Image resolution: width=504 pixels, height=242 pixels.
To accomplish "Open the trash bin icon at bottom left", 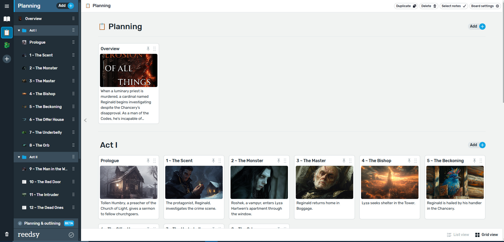I will (7, 234).
